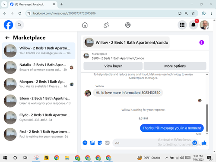Choose a sticker icon

100,143
